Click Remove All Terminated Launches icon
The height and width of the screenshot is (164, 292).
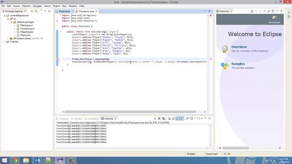163,118
